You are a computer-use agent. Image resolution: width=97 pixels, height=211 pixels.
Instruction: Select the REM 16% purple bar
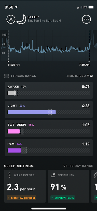pos(14,150)
